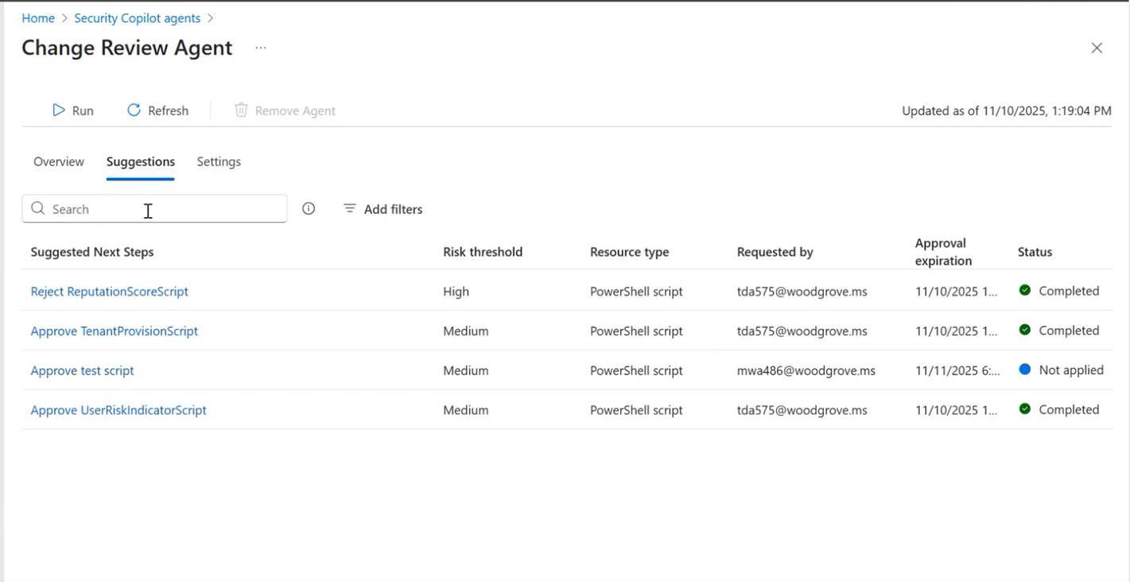Open the Reject ReputationScoreScript suggestion
Image resolution: width=1130 pixels, height=582 pixels.
[109, 291]
